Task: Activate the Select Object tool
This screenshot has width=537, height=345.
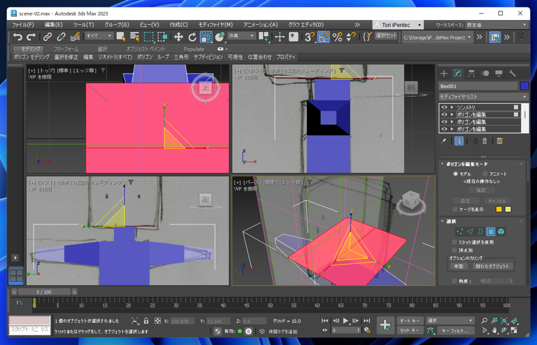Action: pyautogui.click(x=121, y=37)
